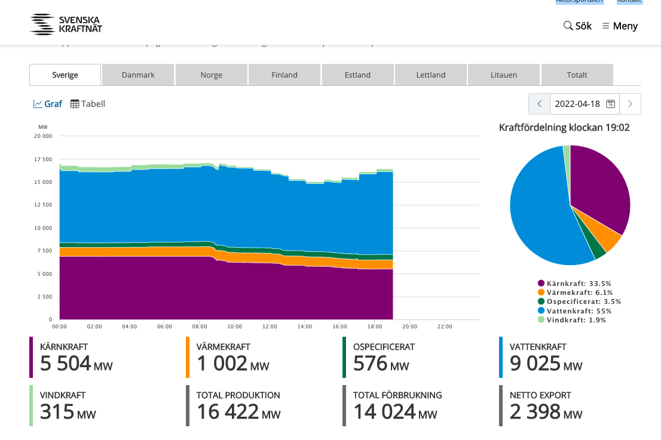Viewport: 661px width, 440px height.
Task: Switch to Tabell table icon
Action: click(x=75, y=103)
